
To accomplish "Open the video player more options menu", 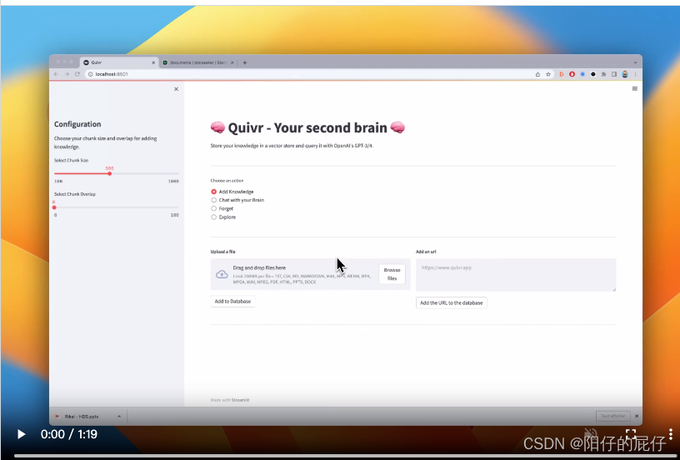I will 671,433.
